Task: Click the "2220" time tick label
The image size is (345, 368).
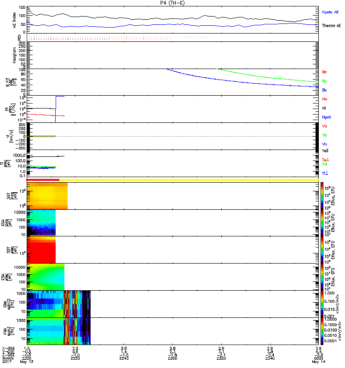Action: pos(75,358)
